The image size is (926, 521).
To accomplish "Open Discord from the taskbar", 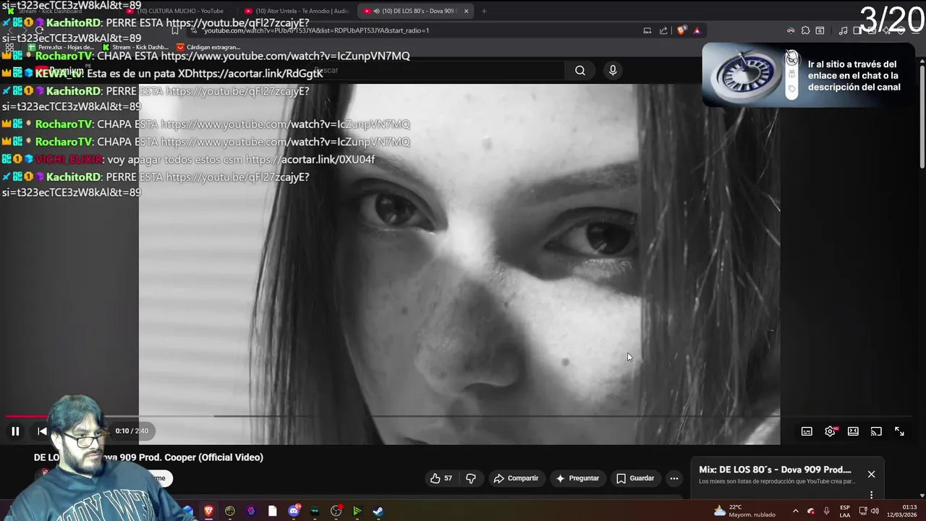I will [294, 511].
